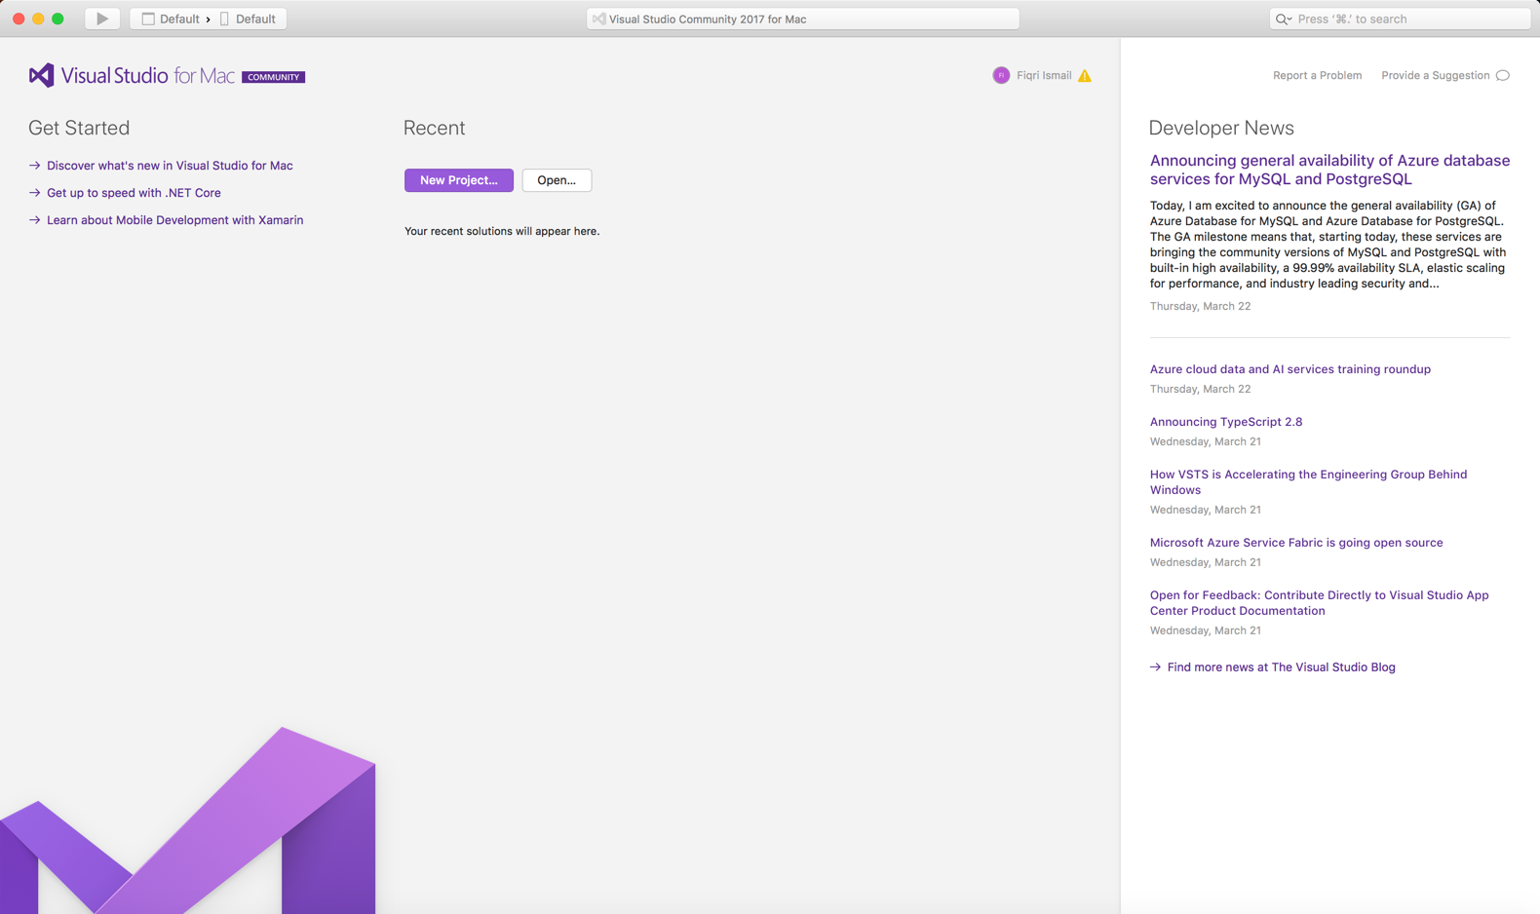This screenshot has width=1540, height=914.
Task: Open the App Center Product Documentation feedback article
Action: point(1319,603)
